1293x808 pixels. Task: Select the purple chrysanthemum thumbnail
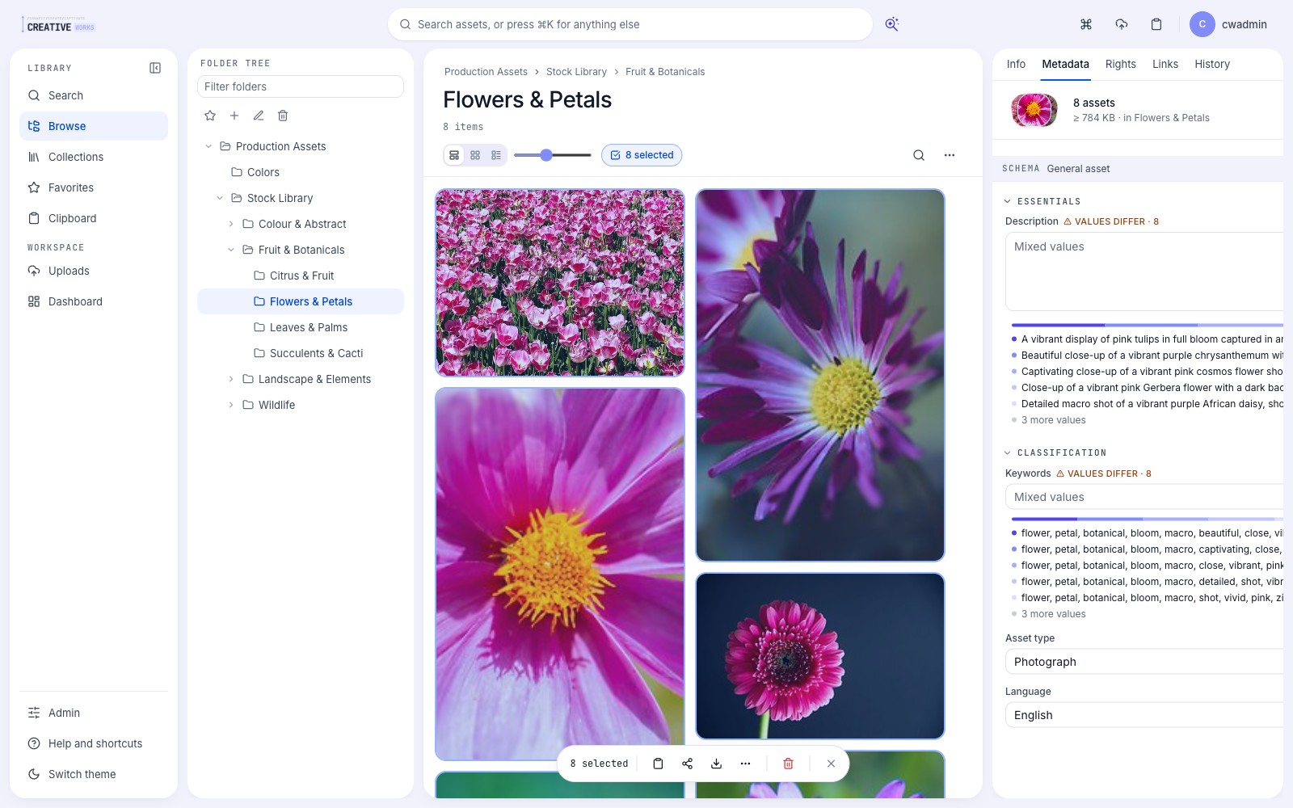click(x=820, y=375)
